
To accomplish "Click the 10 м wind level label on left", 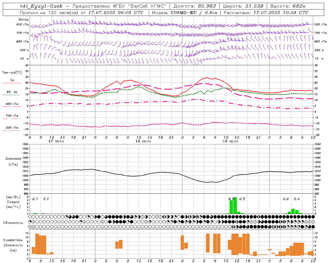I will pyautogui.click(x=24, y=59).
